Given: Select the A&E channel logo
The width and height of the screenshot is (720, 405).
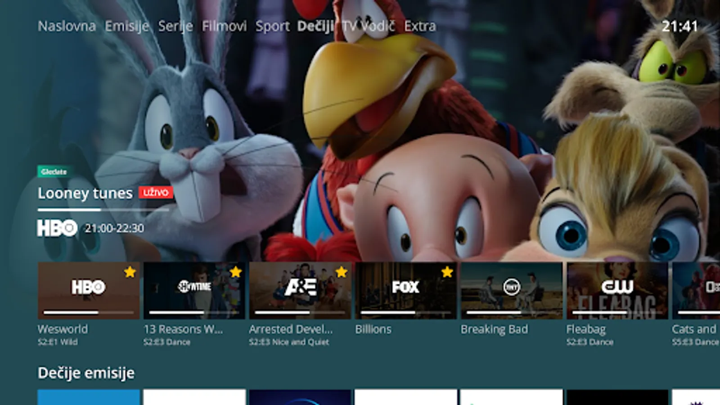Looking at the screenshot, I should click(301, 287).
